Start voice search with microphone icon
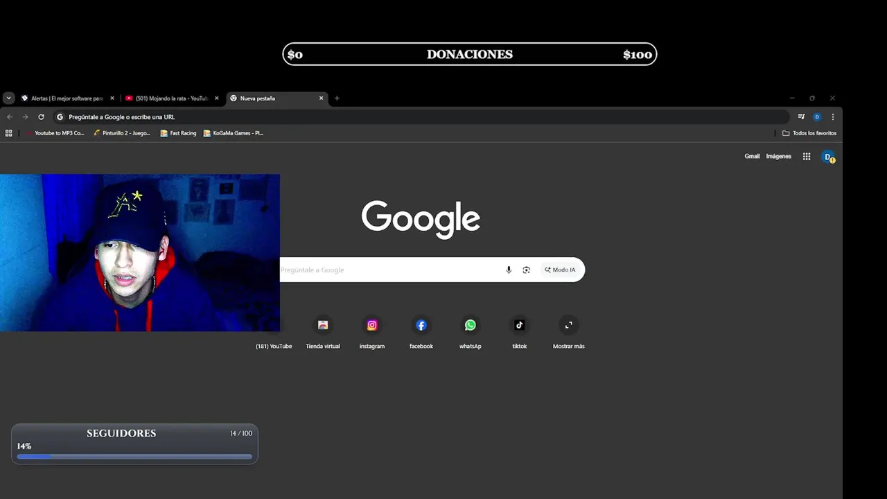Image resolution: width=887 pixels, height=499 pixels. pyautogui.click(x=509, y=270)
